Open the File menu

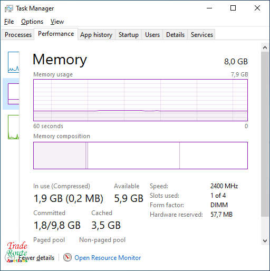[9, 22]
